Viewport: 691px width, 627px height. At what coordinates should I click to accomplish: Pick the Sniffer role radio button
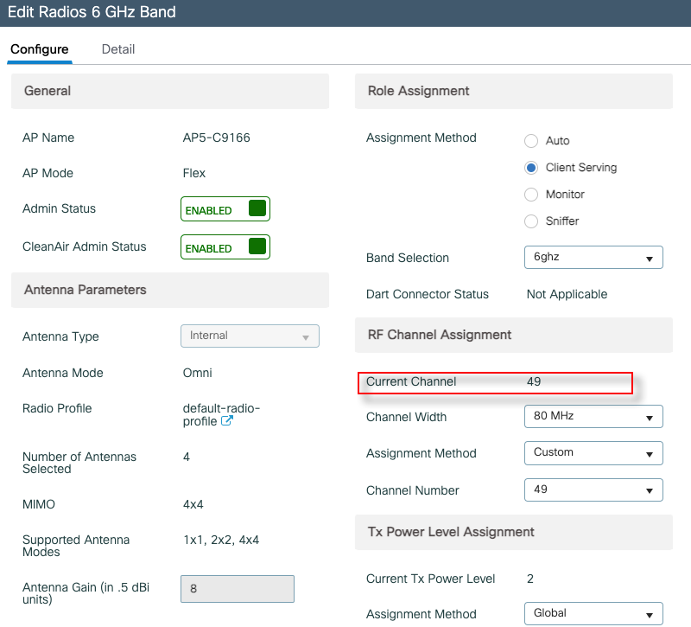coord(531,221)
